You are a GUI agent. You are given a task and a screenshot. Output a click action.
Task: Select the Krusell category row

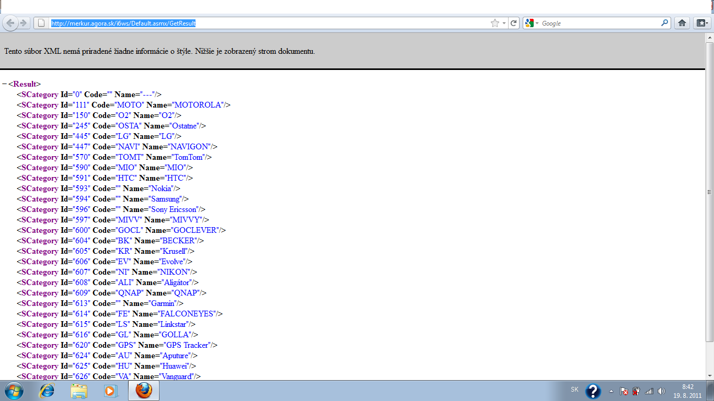106,251
